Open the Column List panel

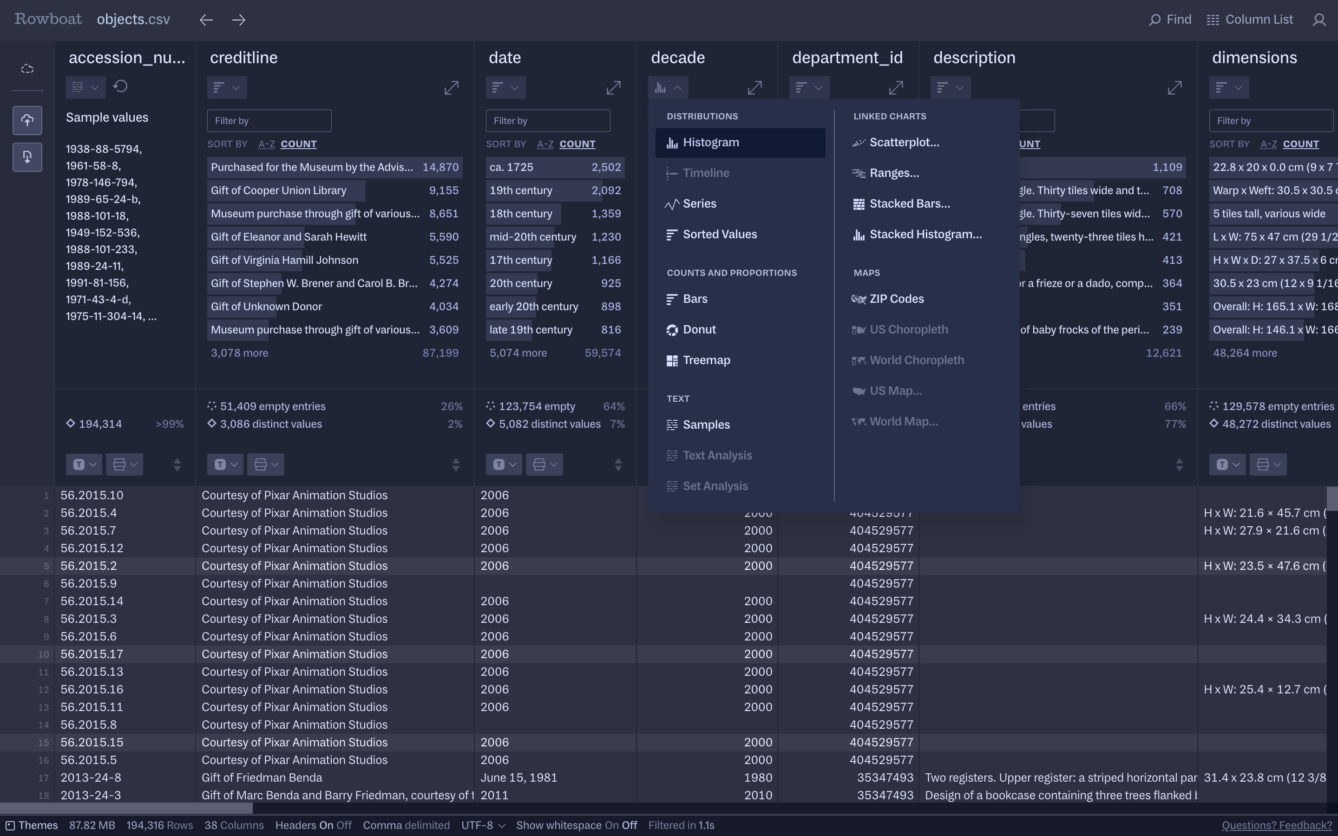point(1250,20)
